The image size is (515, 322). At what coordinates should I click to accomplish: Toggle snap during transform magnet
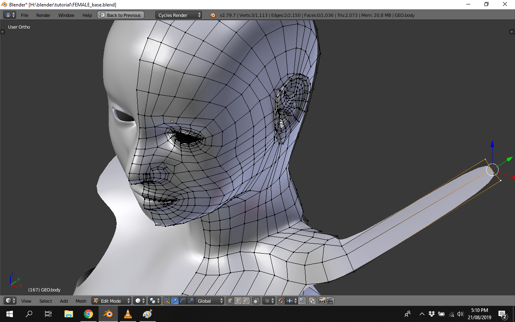(282, 301)
